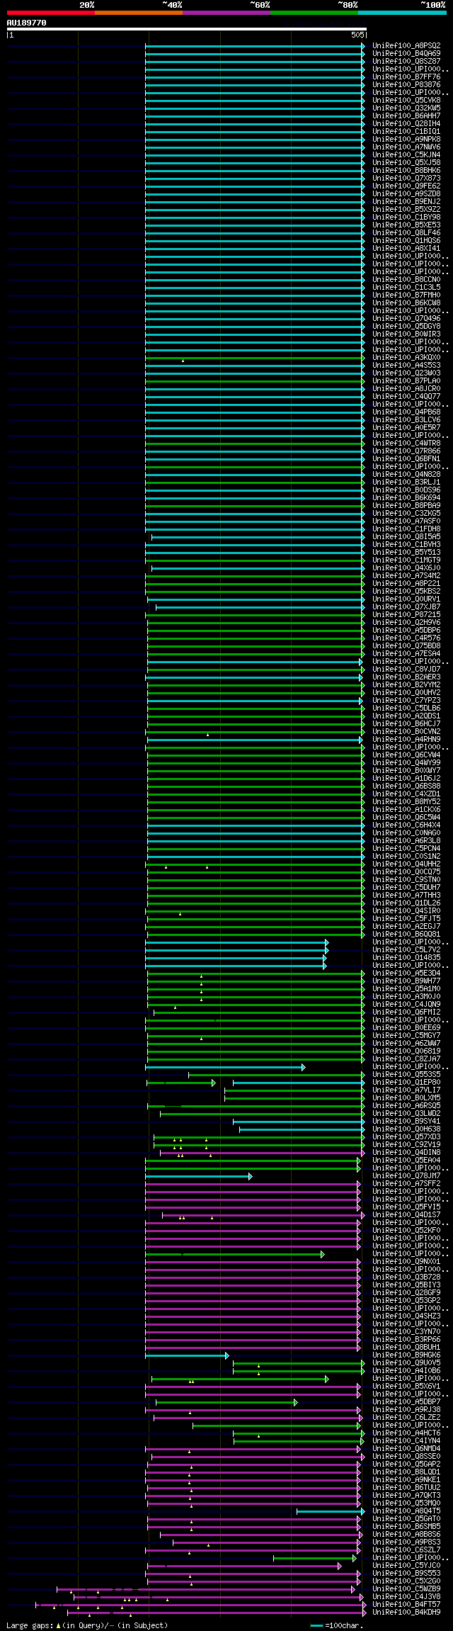The image size is (453, 1631).
Task: Select the label UniRef100_Q7Q496
Action: tap(406, 319)
